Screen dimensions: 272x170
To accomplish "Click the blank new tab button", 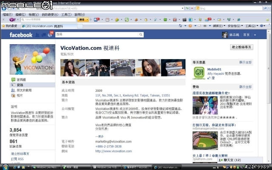I will click(x=80, y=26).
